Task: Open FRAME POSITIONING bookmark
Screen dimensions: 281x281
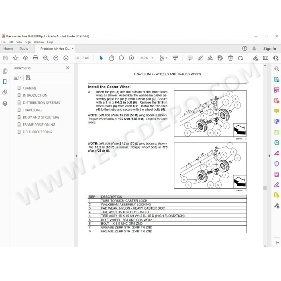Action: click(39, 125)
